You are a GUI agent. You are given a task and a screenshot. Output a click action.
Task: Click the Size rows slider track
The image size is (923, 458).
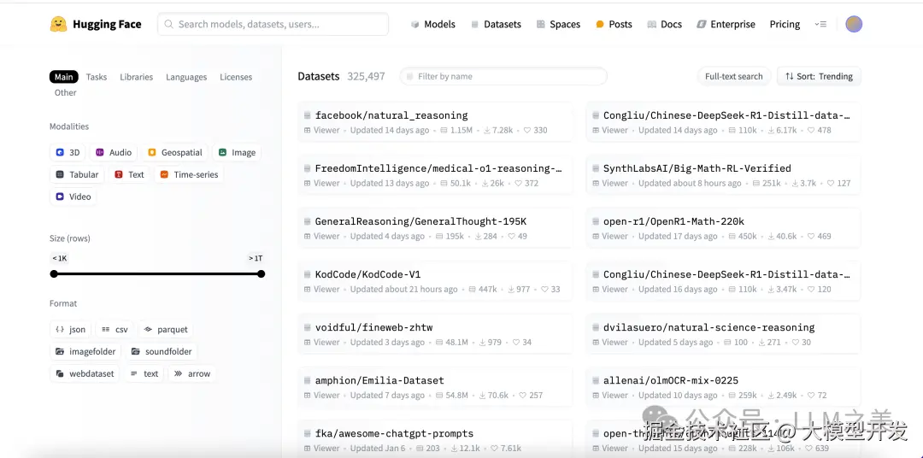pos(158,273)
